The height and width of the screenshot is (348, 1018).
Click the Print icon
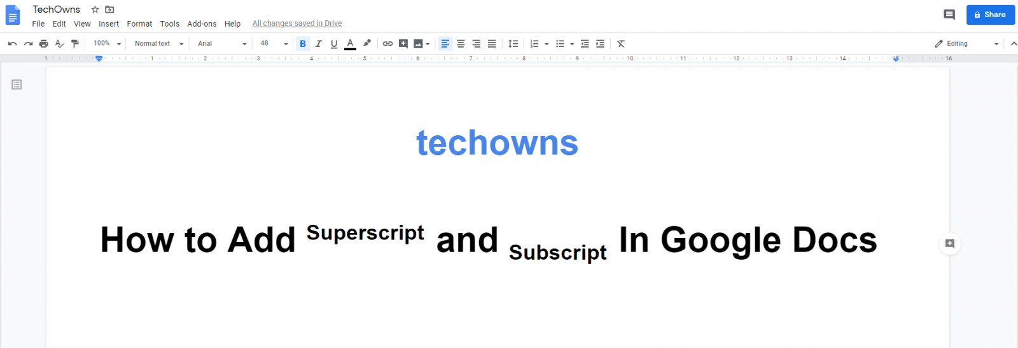click(x=43, y=44)
